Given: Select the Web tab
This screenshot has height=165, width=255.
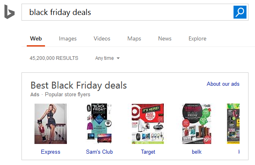Looking at the screenshot, I should (36, 39).
